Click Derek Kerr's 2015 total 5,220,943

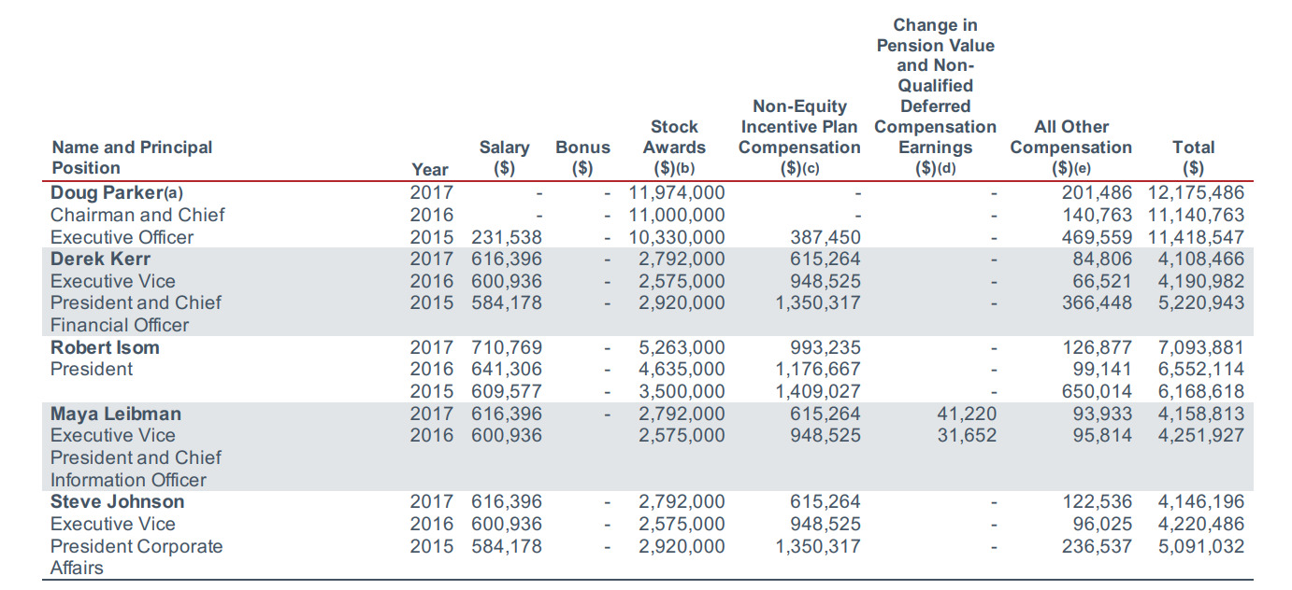pyautogui.click(x=1200, y=303)
